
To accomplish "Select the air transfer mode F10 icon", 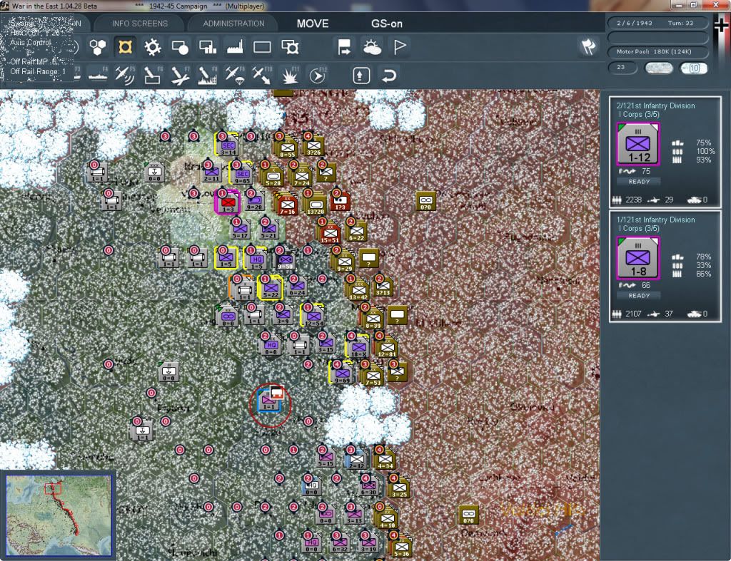I will (262, 75).
